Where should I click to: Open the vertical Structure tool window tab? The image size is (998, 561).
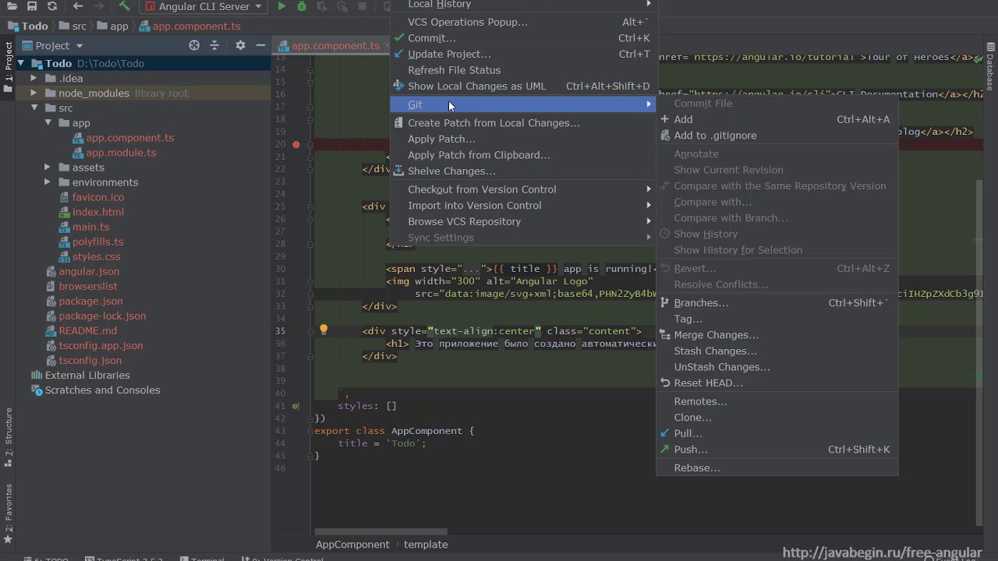coord(9,436)
